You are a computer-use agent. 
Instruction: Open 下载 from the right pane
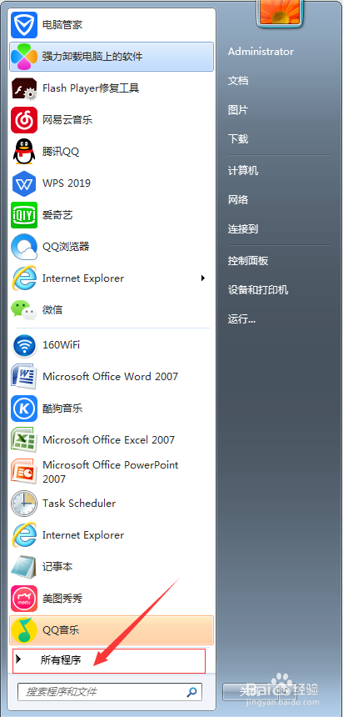[x=238, y=139]
